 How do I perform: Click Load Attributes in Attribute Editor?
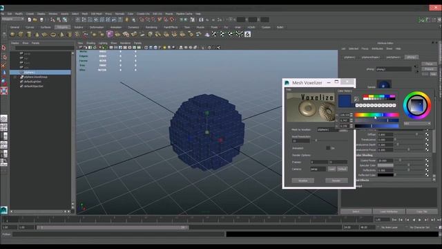[x=389, y=212]
